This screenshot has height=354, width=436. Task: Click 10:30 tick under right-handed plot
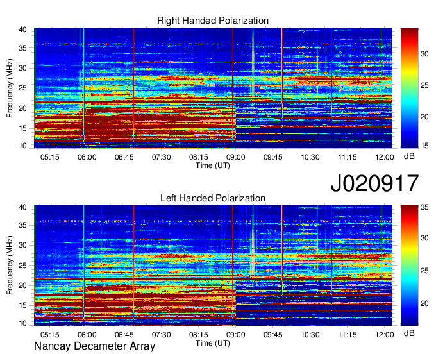tap(310, 157)
